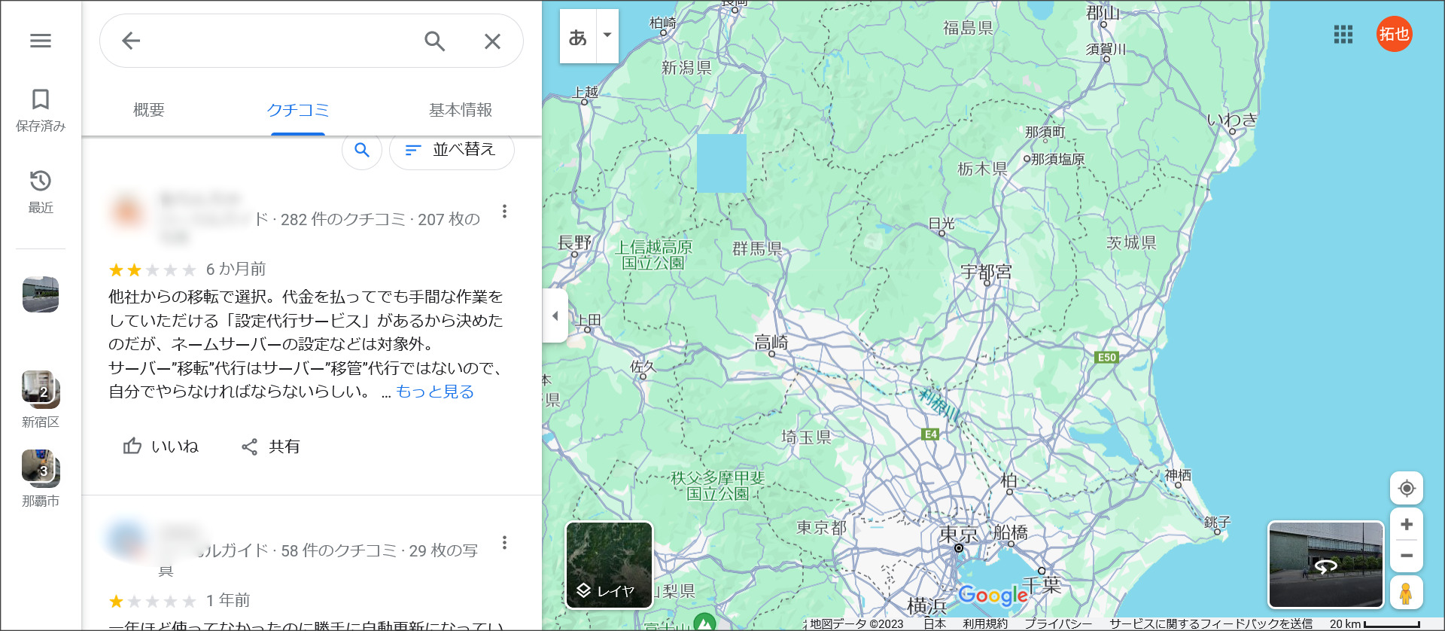Like the review with いいね button

coord(161,447)
